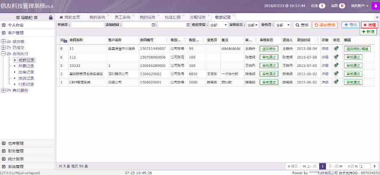The width and height of the screenshot is (380, 175).
Task: Open the 业务员 dropdown
Action: tap(283, 25)
